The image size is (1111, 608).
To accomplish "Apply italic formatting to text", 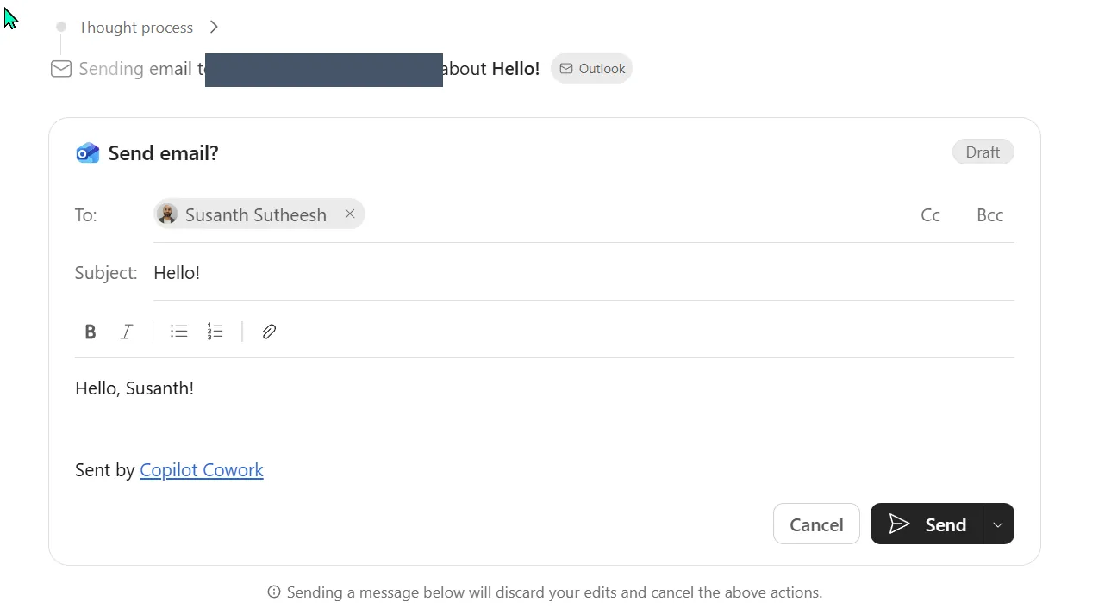I will (126, 332).
